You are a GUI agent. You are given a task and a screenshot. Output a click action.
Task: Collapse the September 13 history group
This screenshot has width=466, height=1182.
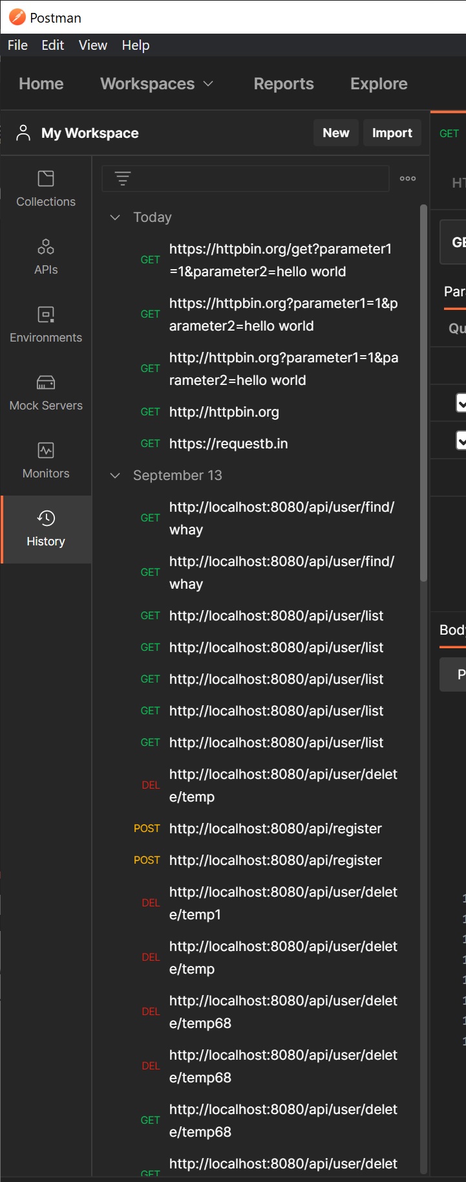(x=115, y=476)
